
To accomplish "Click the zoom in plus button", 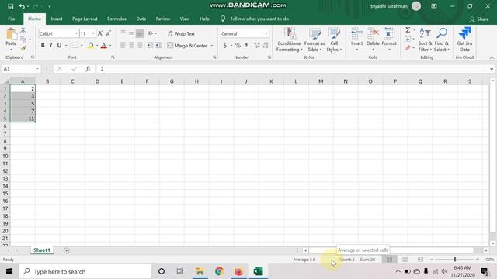I will [478, 260].
